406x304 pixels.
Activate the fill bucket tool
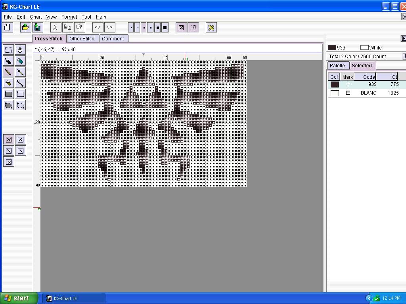click(8, 83)
